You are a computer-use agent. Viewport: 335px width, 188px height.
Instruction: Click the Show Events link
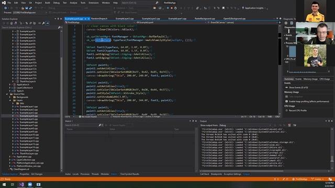[298, 88]
